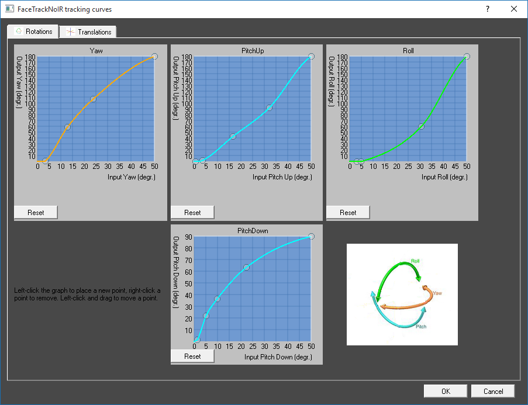Image resolution: width=528 pixels, height=405 pixels.
Task: Select Yaw curve point near input 3
Action: 45,161
